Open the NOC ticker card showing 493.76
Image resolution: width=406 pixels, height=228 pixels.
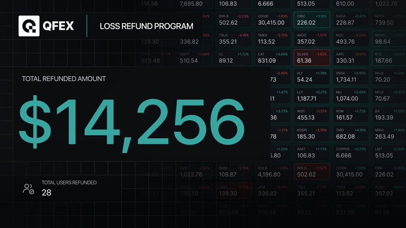point(351,39)
